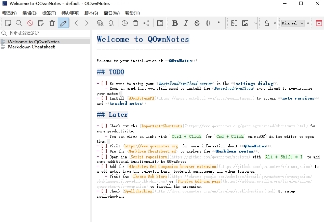Image resolution: width=324 pixels, height=222 pixels.
Task: Focus the search or create note field
Action: (x=46, y=33)
